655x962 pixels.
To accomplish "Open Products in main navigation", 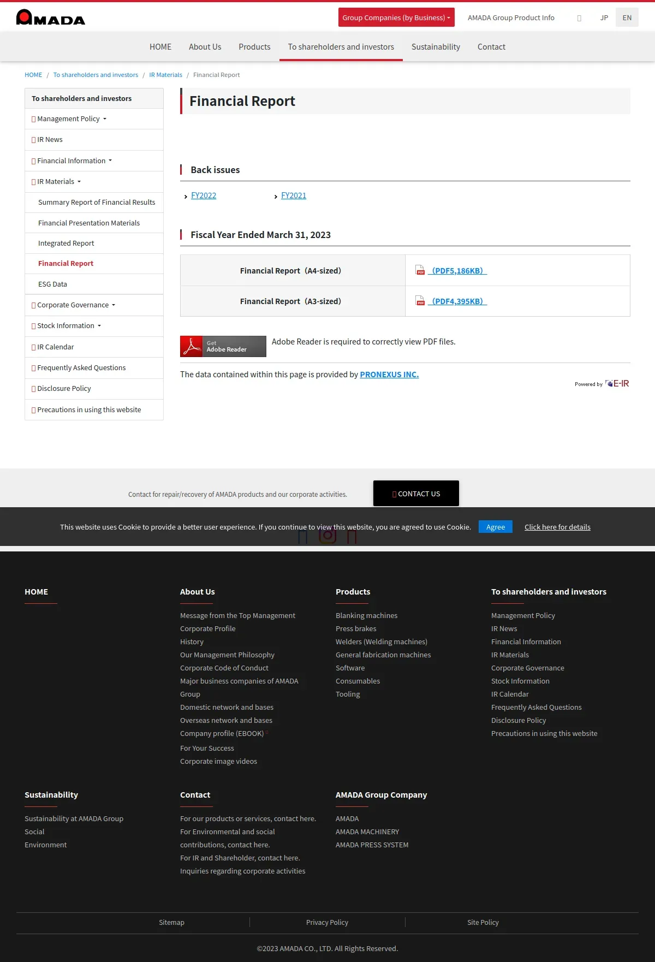I will [254, 47].
